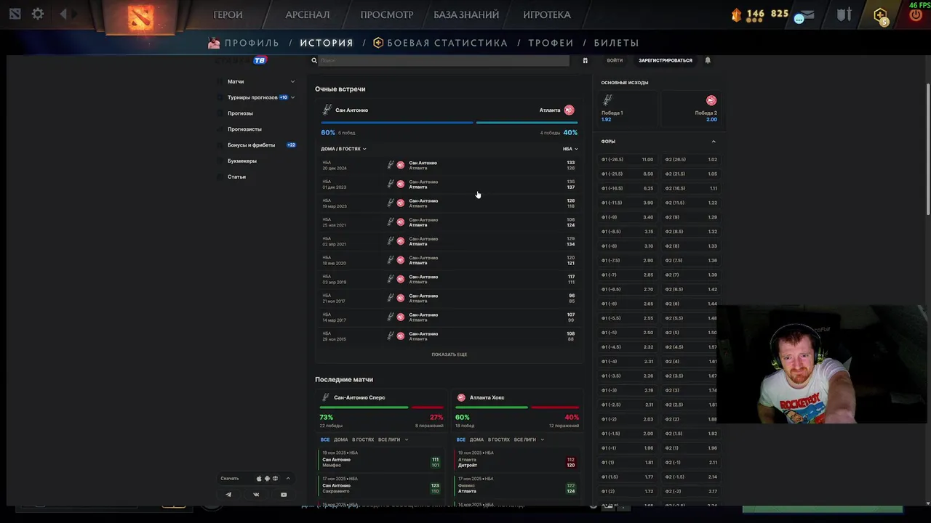Open Букмекеры in the sidebar
931x523 pixels.
[x=241, y=161]
